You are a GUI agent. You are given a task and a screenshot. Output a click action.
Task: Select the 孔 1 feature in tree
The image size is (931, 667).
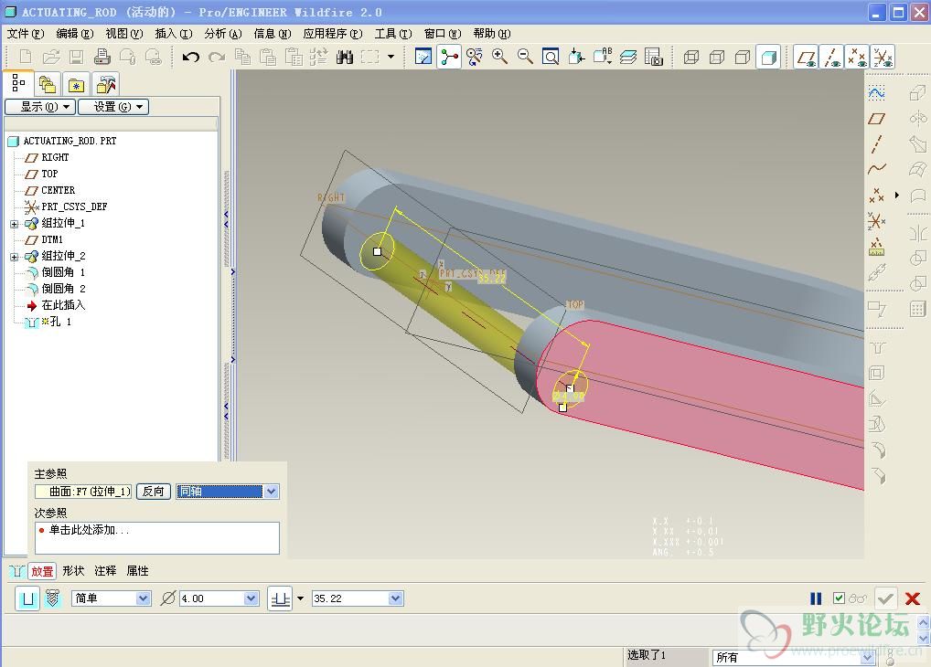coord(60,322)
